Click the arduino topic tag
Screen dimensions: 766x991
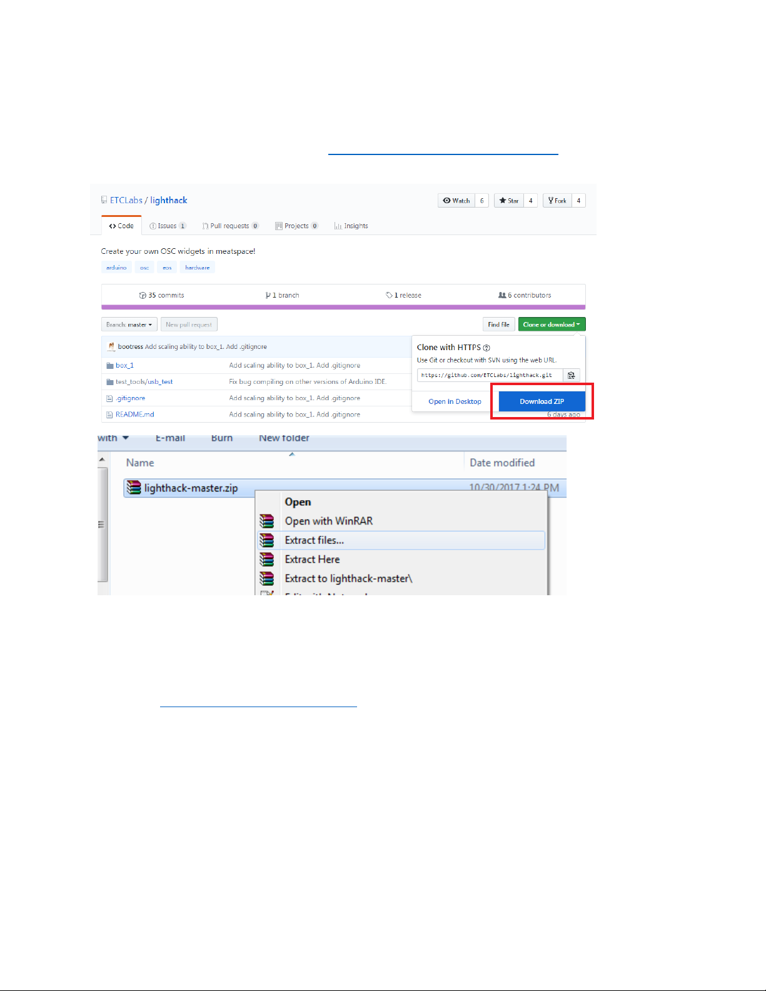(116, 268)
